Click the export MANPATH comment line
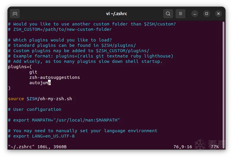This screenshot has height=158, width=233. pyautogui.click(x=64, y=120)
